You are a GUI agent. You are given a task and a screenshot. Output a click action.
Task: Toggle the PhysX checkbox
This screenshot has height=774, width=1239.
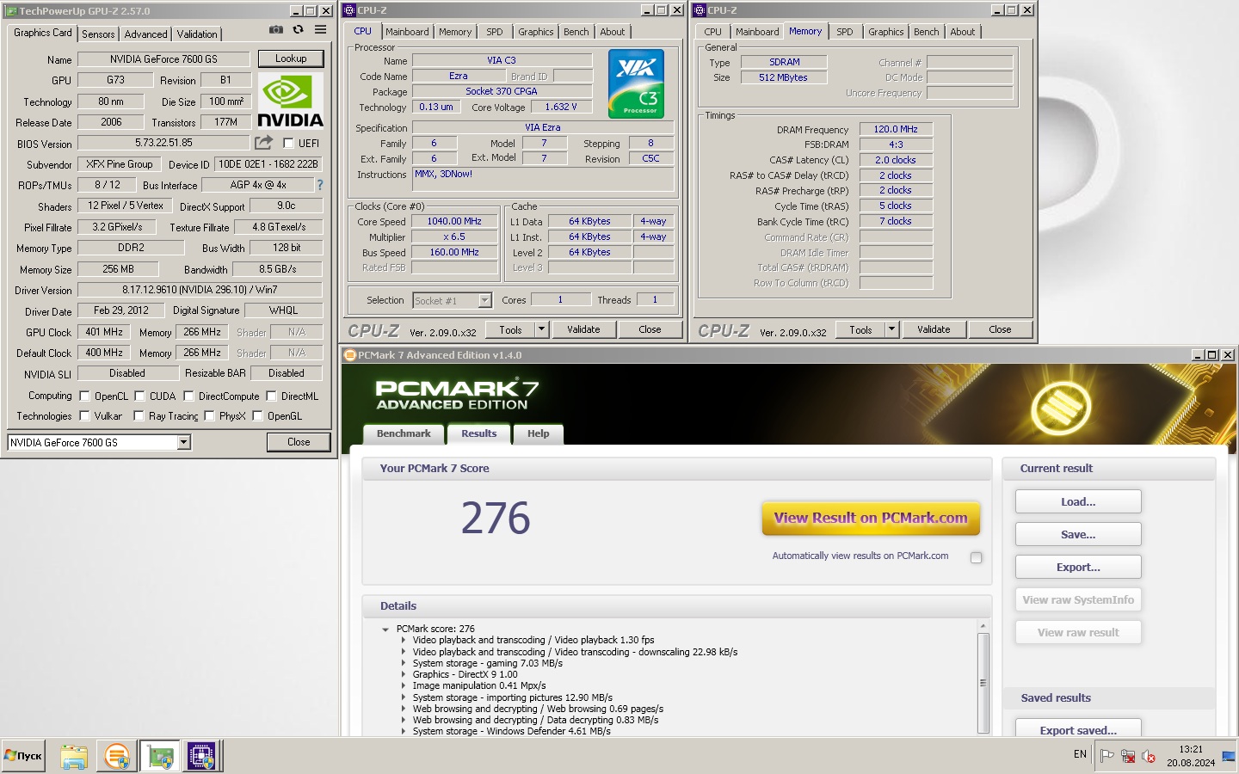tap(209, 416)
